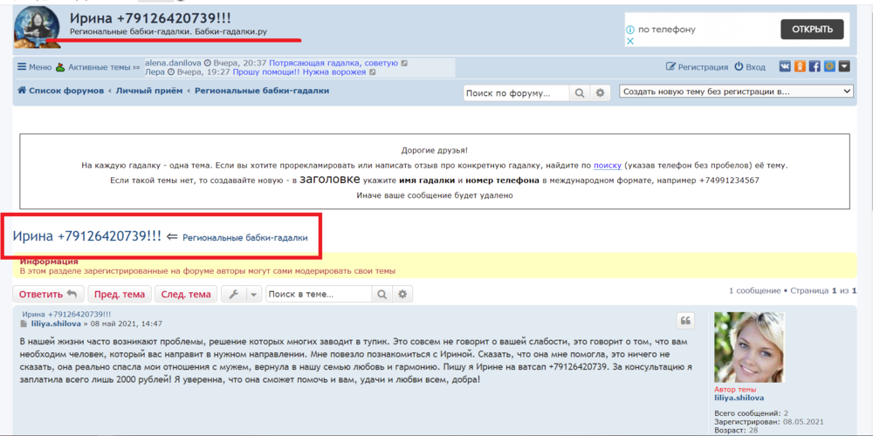873x436 pixels.
Task: Open the Меню menu
Action: click(x=34, y=67)
